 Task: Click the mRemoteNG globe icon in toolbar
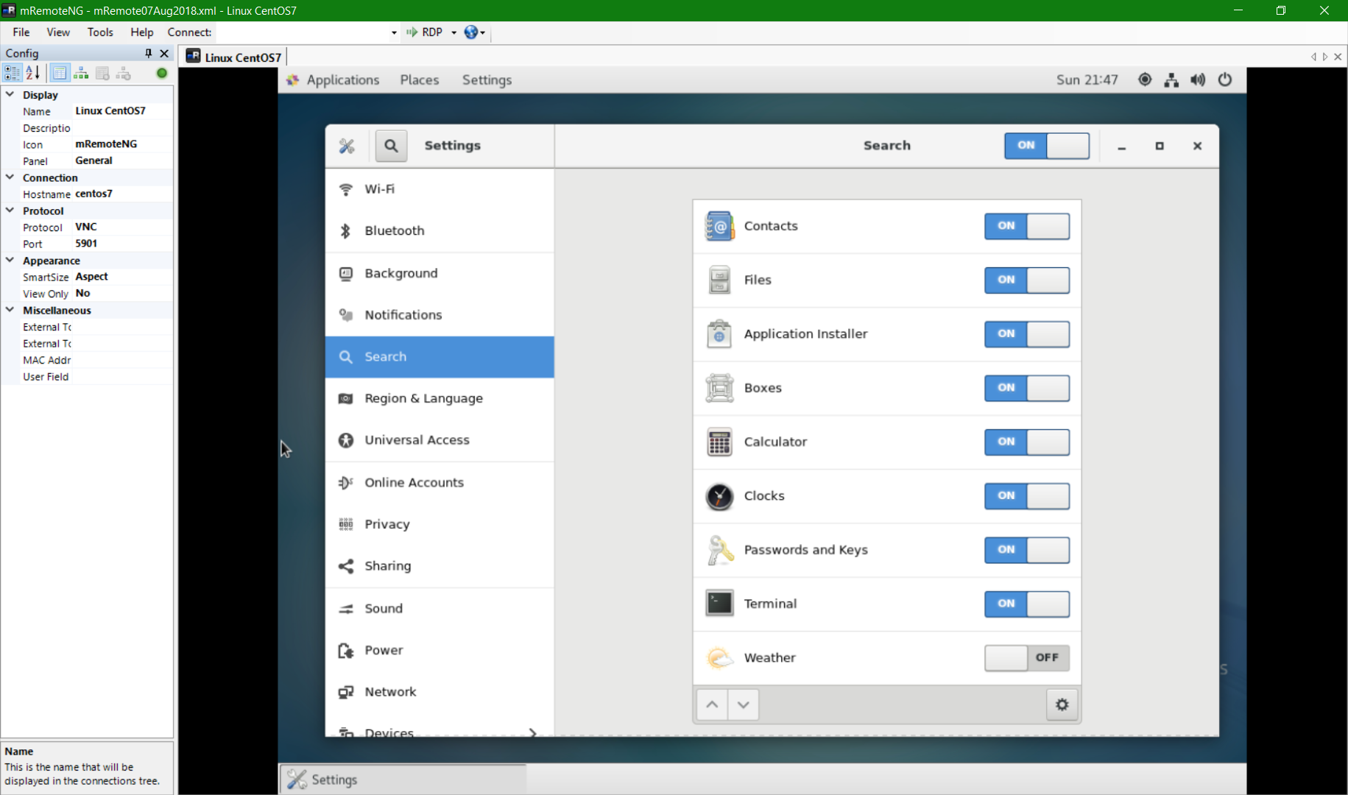point(471,32)
